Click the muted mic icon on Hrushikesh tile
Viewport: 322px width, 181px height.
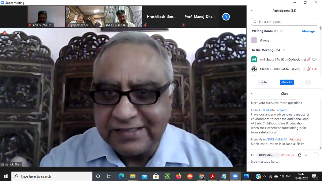(x=145, y=25)
